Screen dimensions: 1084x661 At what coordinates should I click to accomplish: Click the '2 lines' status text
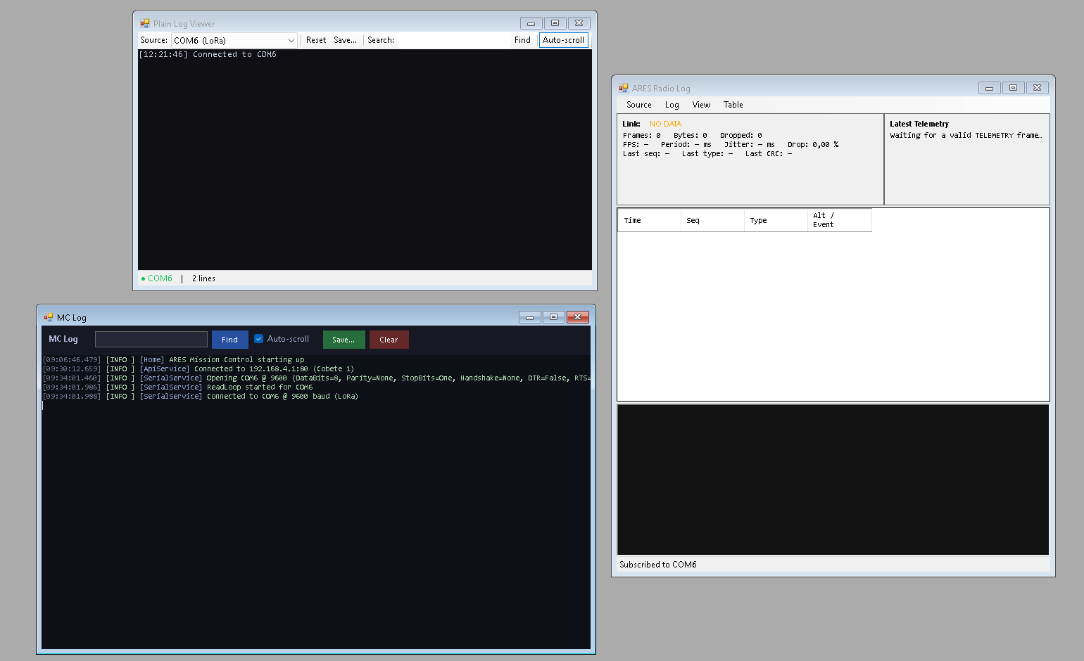203,278
